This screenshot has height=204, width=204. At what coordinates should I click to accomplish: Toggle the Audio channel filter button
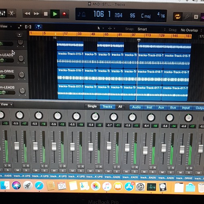136,107
